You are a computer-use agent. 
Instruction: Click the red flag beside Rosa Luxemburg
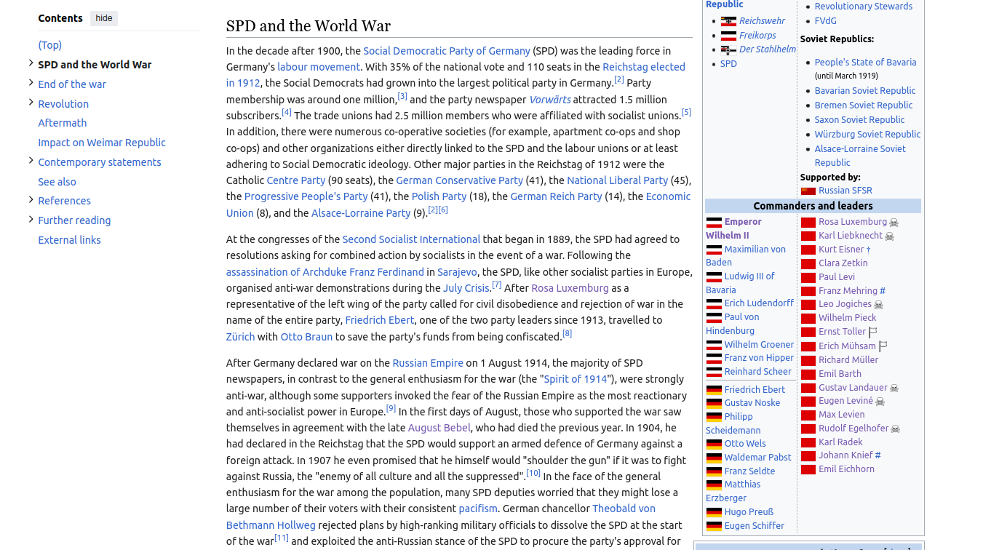click(808, 223)
